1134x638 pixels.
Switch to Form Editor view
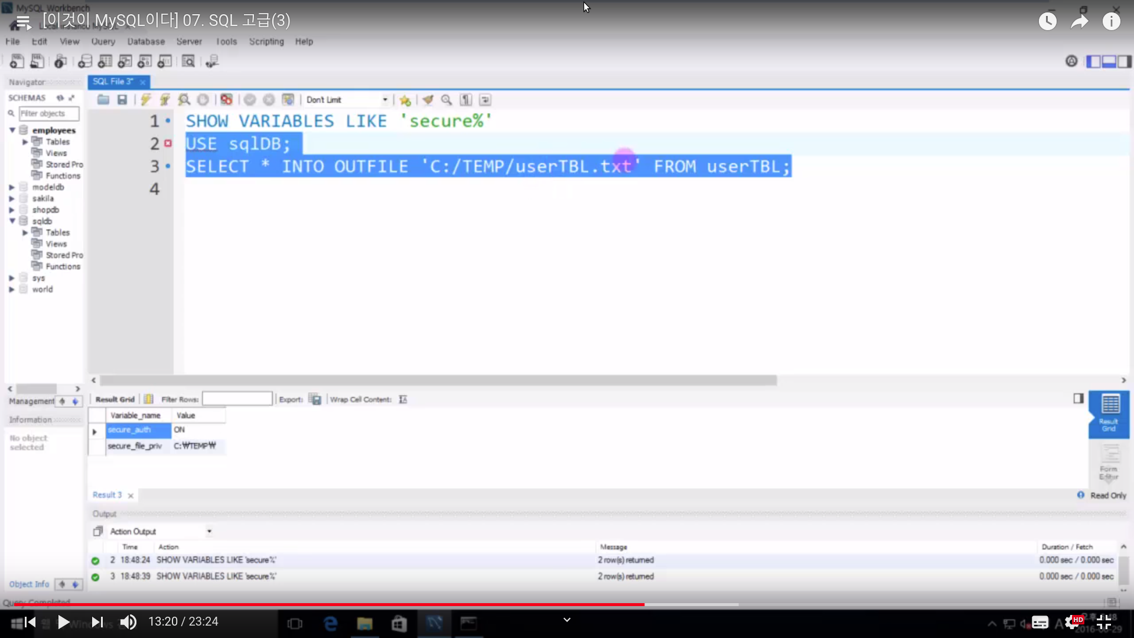pyautogui.click(x=1109, y=463)
